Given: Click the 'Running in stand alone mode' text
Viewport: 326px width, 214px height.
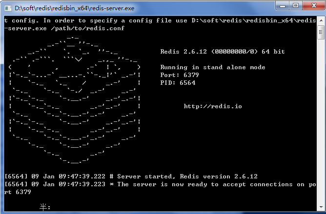Looking at the screenshot, I should 213,67.
